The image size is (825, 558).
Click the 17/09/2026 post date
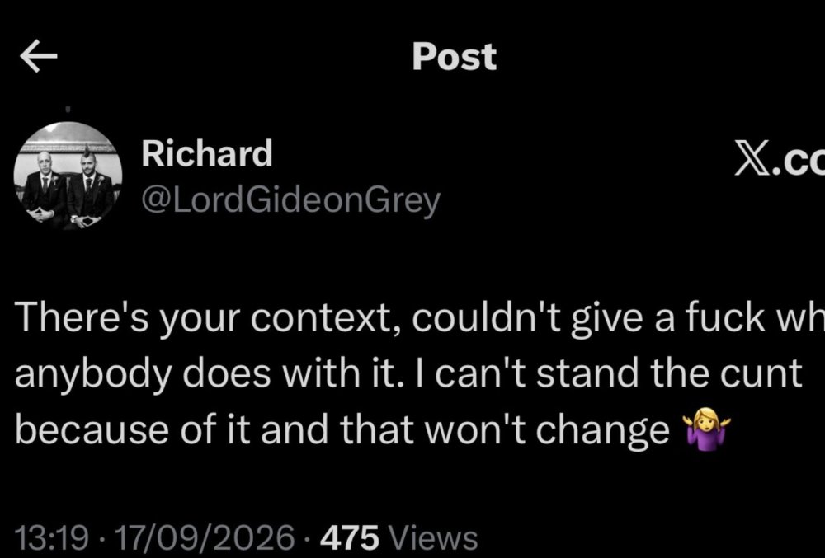point(204,538)
